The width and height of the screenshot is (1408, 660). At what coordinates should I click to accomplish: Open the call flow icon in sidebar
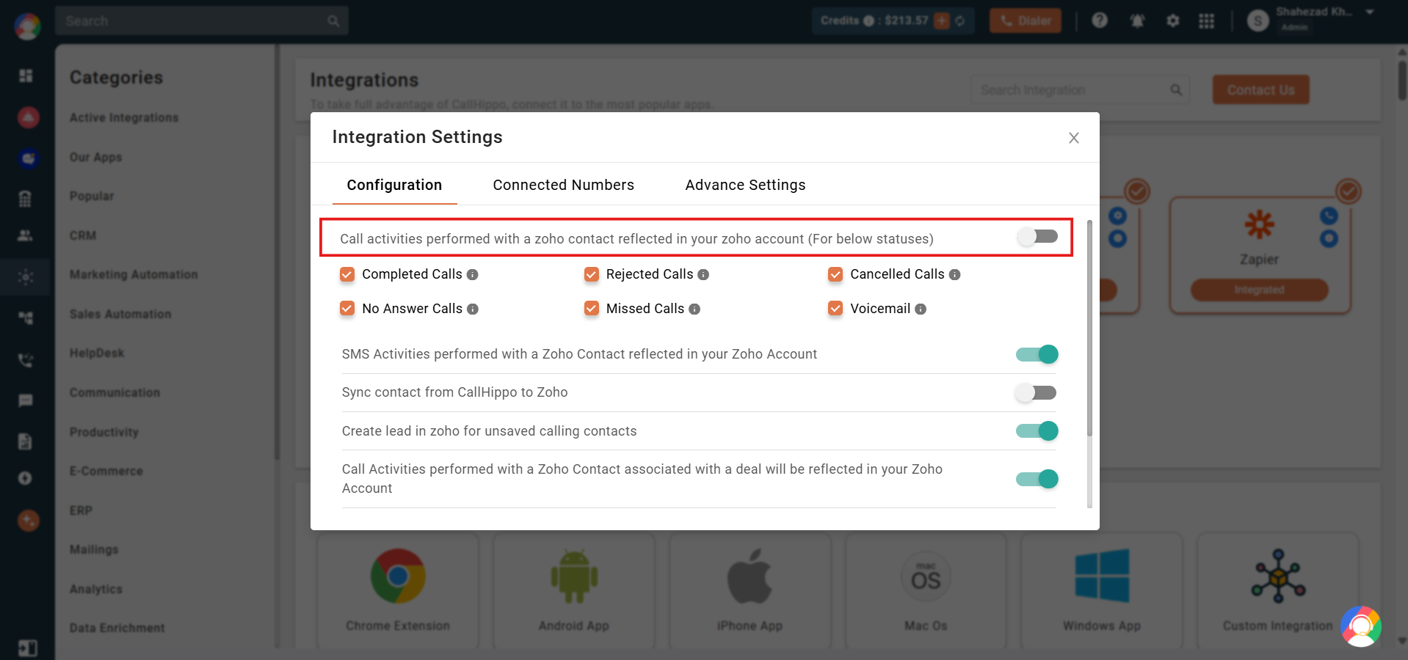[x=26, y=318]
